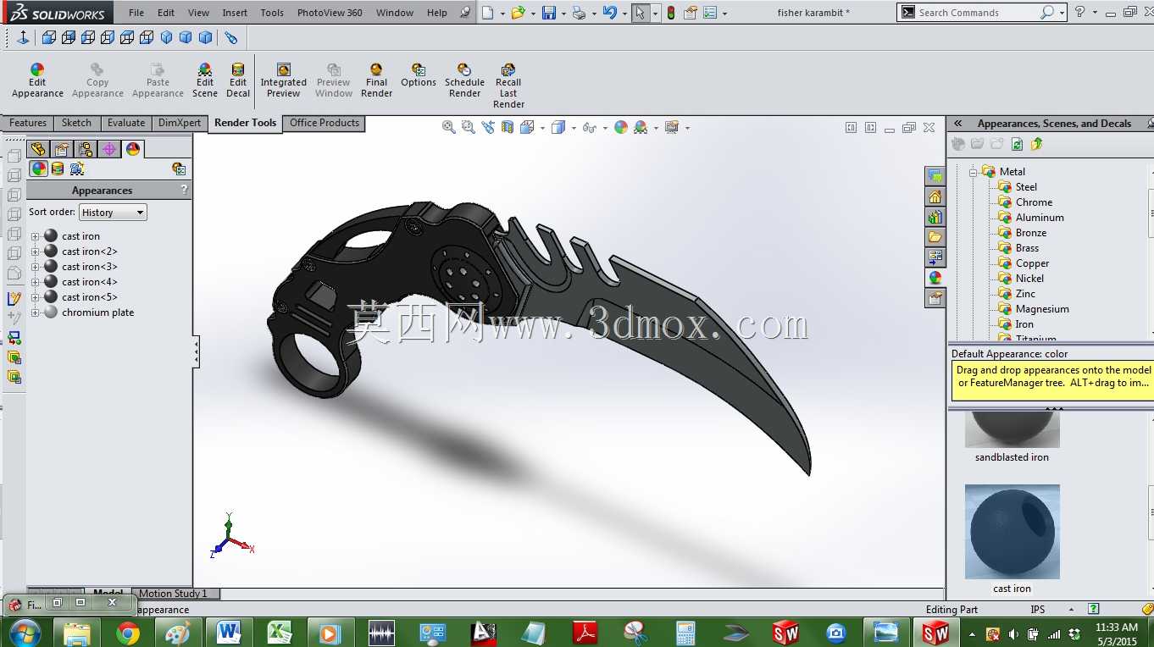
Task: Start Integrated Preview
Action: (284, 81)
